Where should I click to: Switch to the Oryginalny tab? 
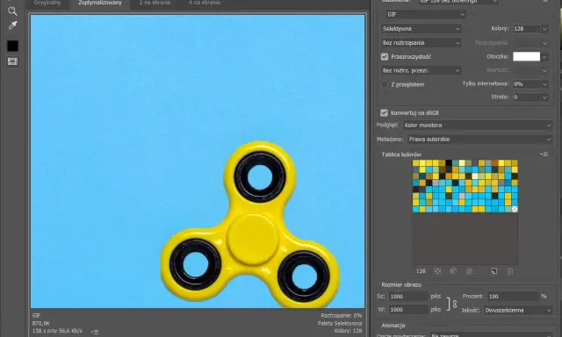pos(47,3)
